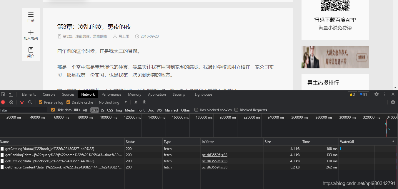Toggle the network filter funnel icon

[22, 102]
